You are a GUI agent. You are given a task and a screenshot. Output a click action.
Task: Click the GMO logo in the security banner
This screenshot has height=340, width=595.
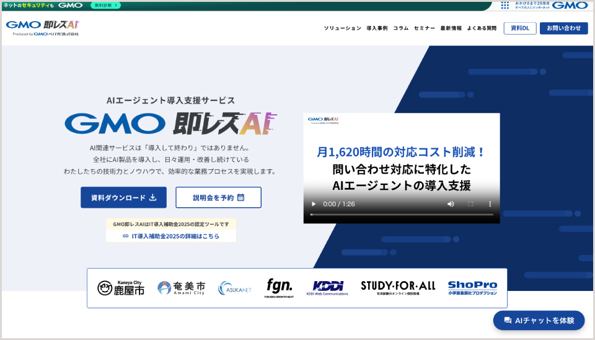pyautogui.click(x=70, y=6)
